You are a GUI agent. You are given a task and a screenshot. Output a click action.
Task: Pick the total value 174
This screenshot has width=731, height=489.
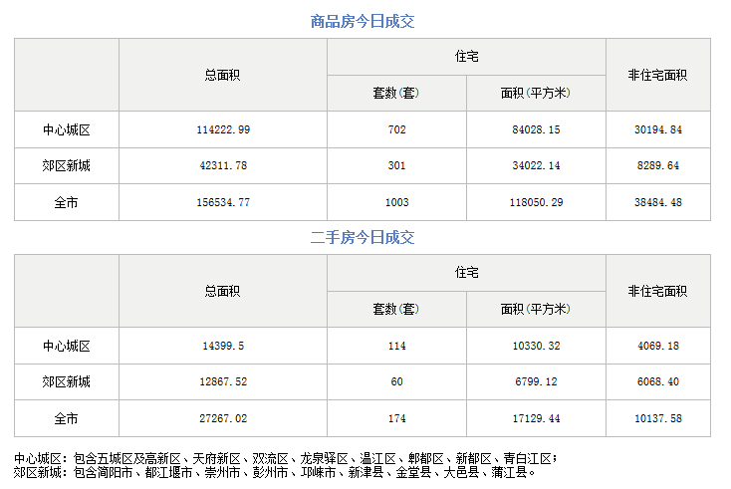(396, 418)
